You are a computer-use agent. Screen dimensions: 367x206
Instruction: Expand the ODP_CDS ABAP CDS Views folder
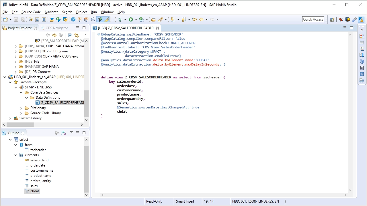click(x=16, y=56)
